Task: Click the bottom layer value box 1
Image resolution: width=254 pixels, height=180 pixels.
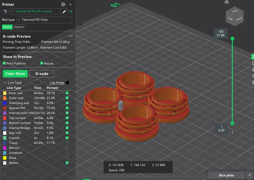Action: pos(221,129)
